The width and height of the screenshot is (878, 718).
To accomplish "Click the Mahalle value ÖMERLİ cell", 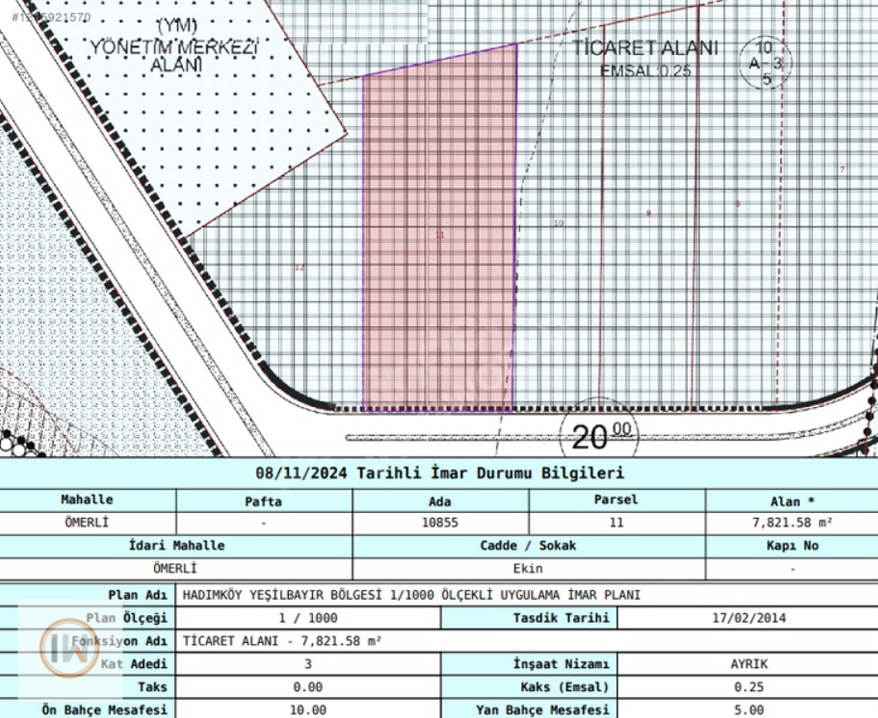I will (x=87, y=523).
